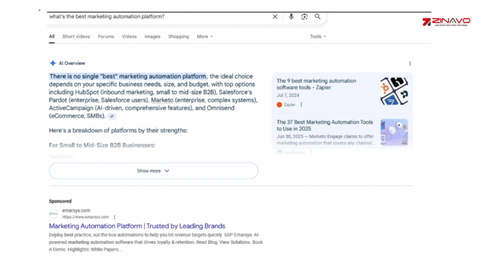Viewport: 481px width, 270px height.
Task: Open three-dot menu beside emarsys.com URL
Action: [x=114, y=217]
